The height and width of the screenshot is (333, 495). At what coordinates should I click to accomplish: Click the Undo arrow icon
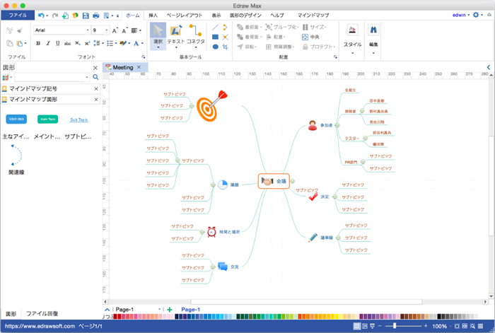(x=41, y=15)
